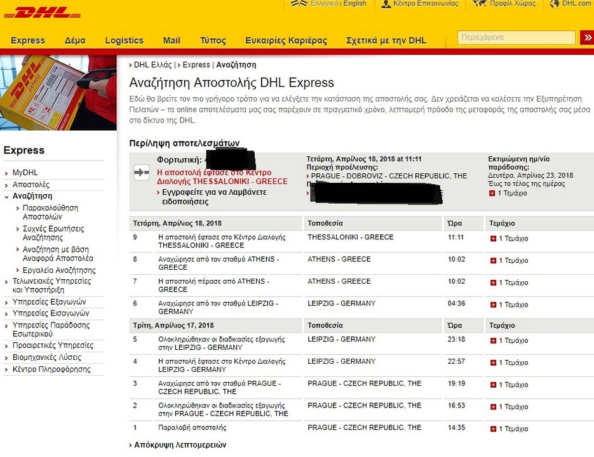Click the 04:36 time cell
Viewport: 594px width, 457px height.
click(456, 303)
